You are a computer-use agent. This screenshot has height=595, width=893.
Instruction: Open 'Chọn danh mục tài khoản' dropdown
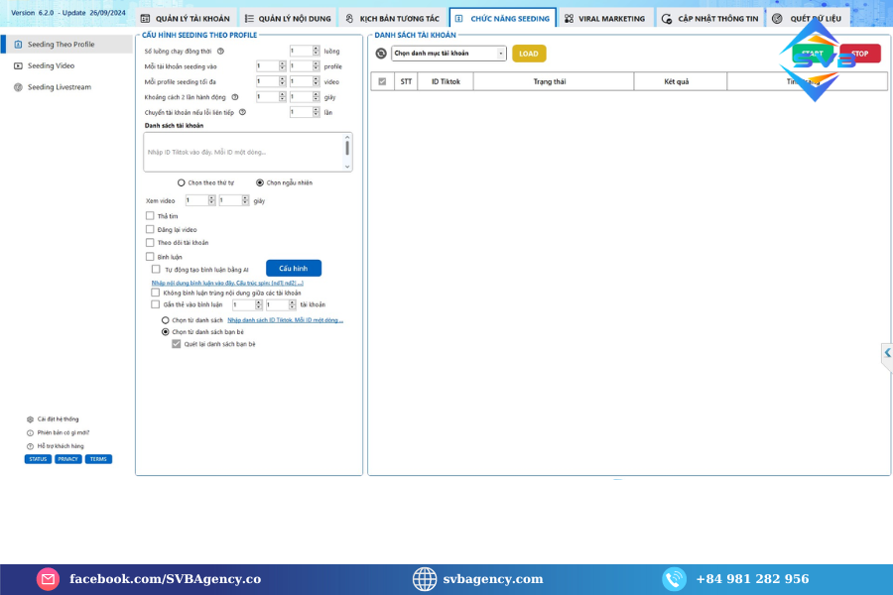click(x=448, y=54)
